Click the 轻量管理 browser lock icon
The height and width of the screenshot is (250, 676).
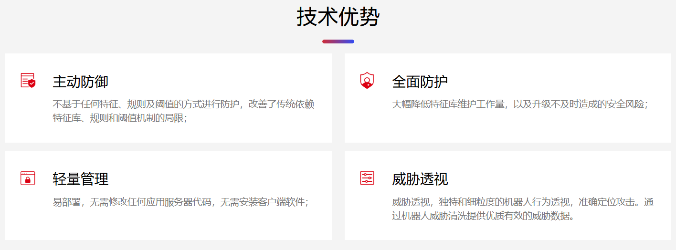28,178
